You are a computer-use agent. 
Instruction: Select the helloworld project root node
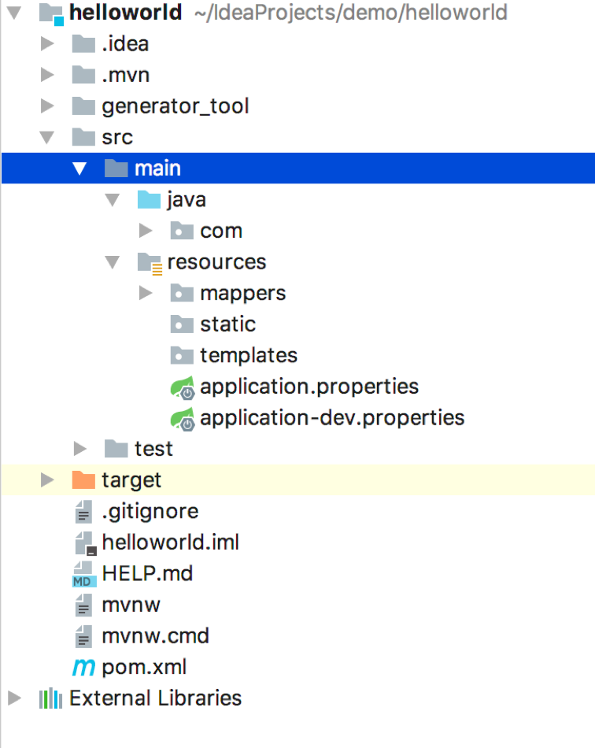point(125,13)
